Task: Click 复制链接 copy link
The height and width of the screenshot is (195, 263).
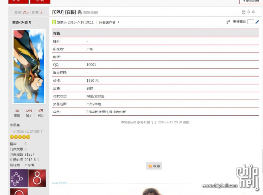Action: coord(90,12)
